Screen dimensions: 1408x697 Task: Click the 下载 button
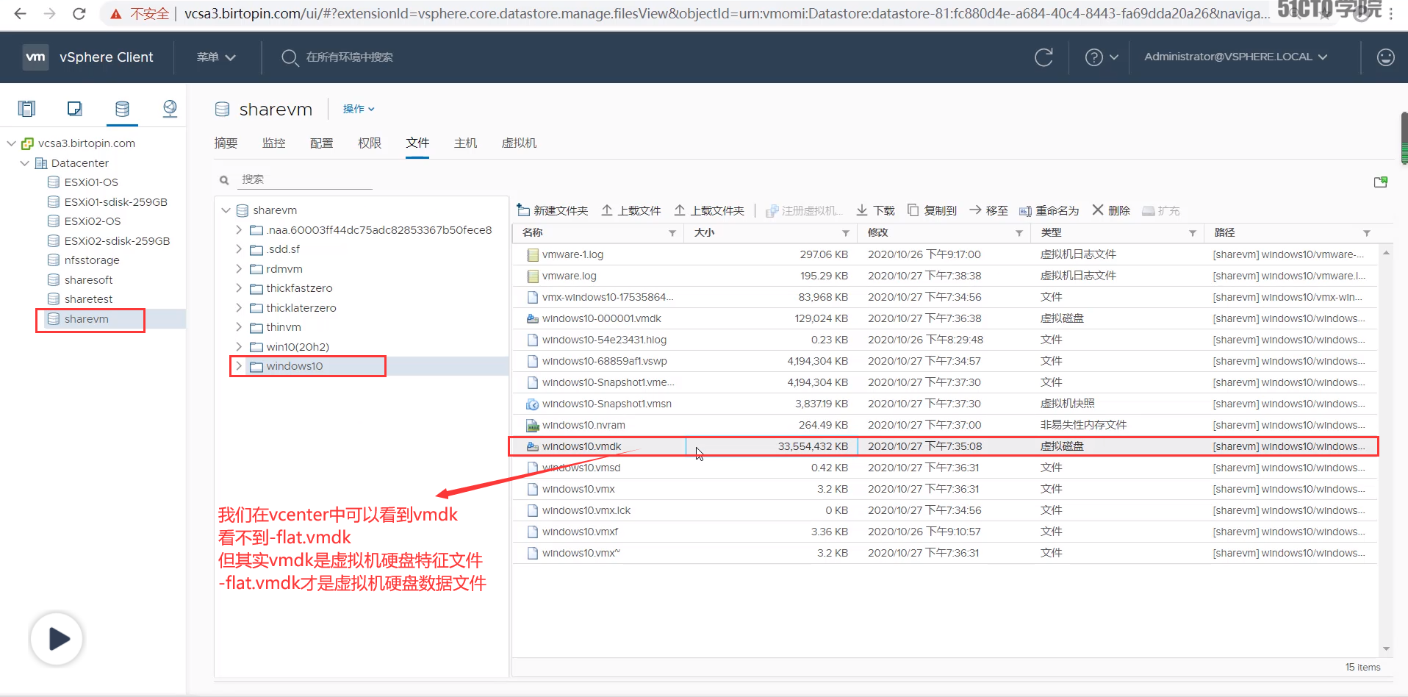tap(875, 211)
